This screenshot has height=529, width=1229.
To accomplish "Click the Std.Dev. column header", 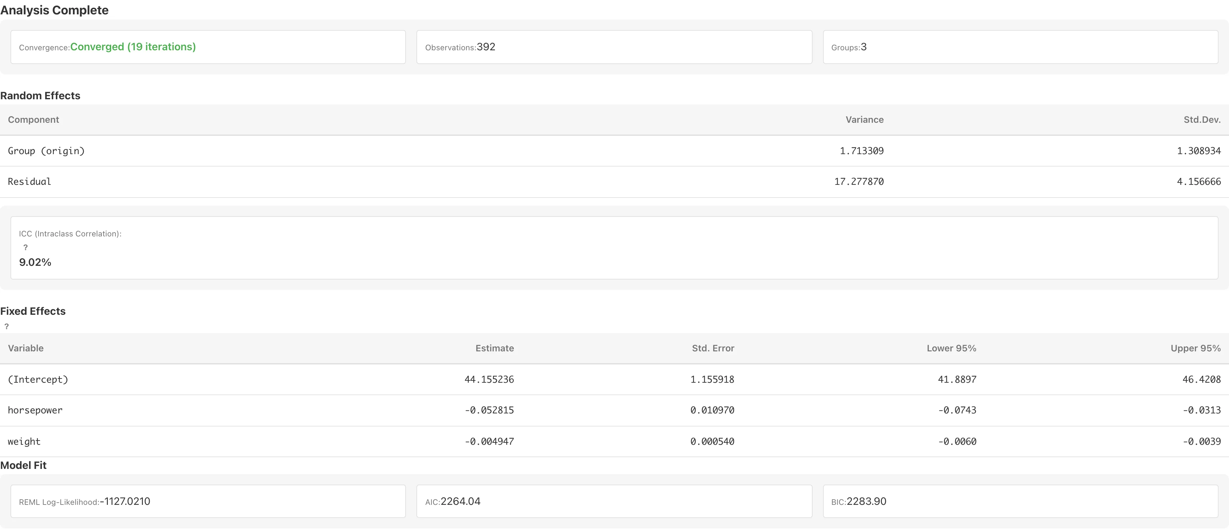I will coord(1202,120).
